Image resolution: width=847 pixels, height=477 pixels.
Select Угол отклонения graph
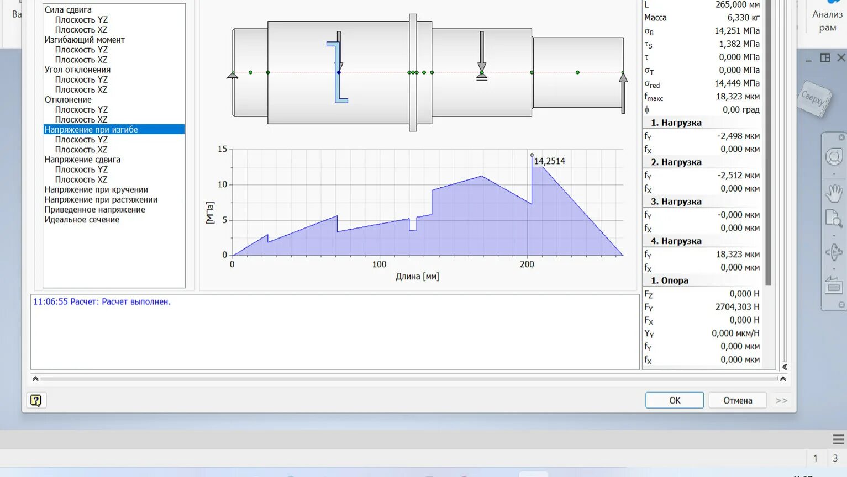(77, 70)
